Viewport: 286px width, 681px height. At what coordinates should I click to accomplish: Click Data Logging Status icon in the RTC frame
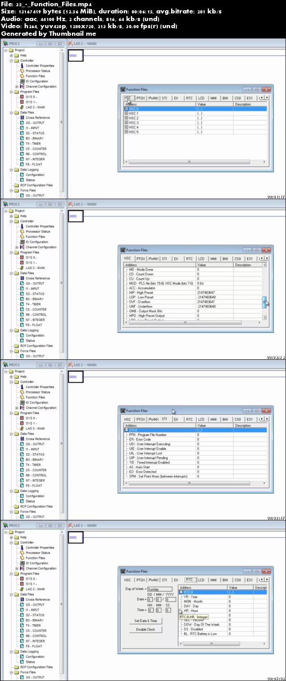click(x=22, y=662)
